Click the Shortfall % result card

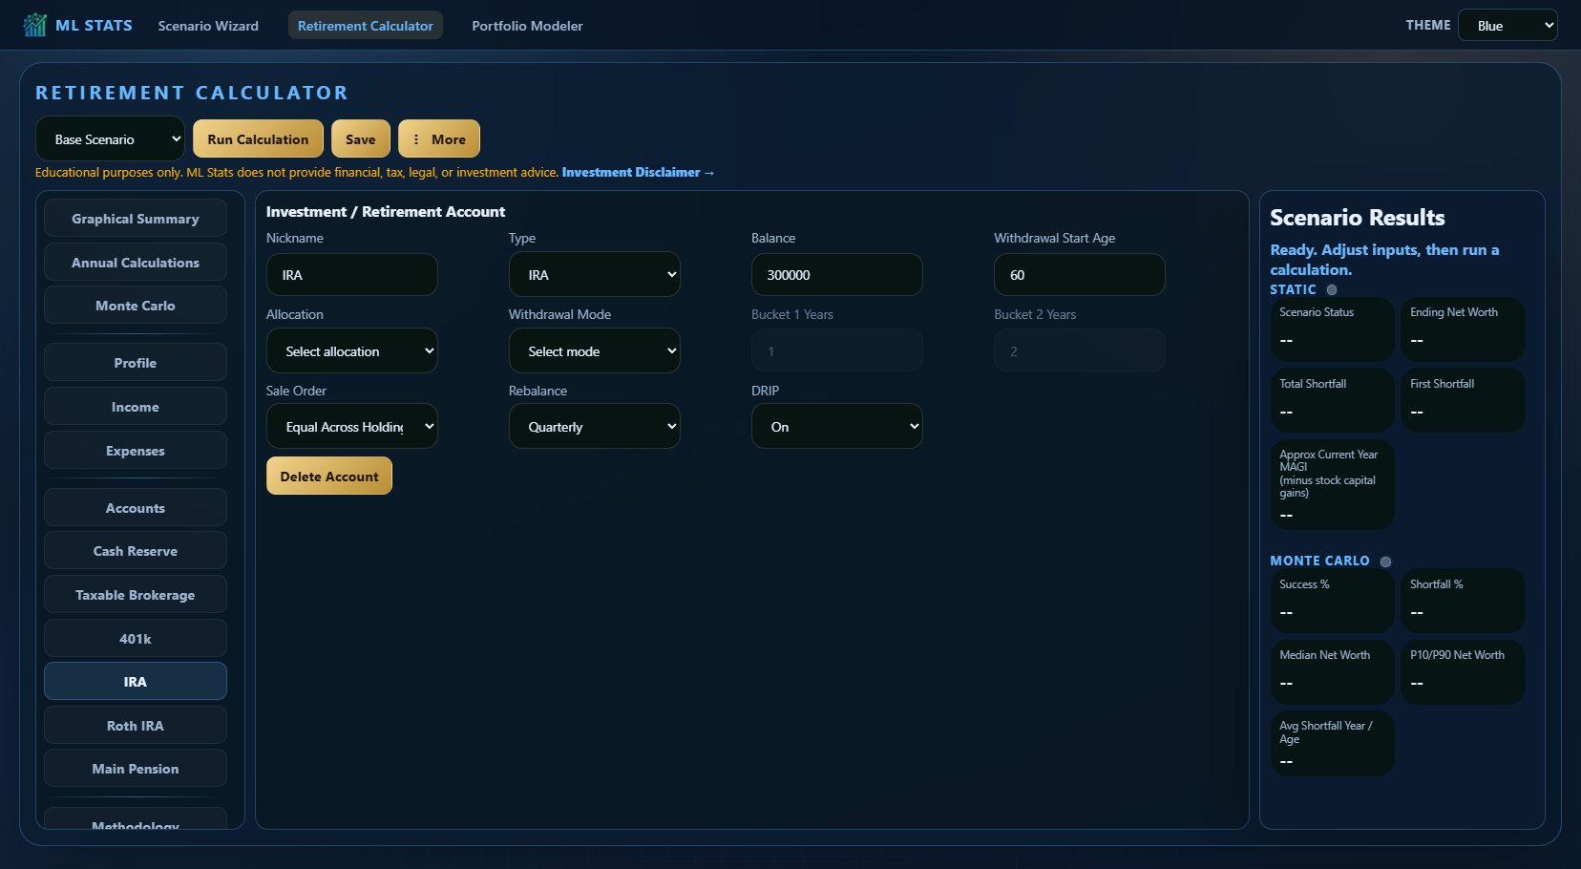pos(1463,602)
